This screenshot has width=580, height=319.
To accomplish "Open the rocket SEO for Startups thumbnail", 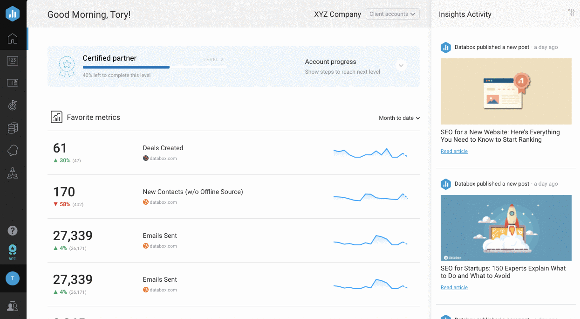I will pos(506,228).
